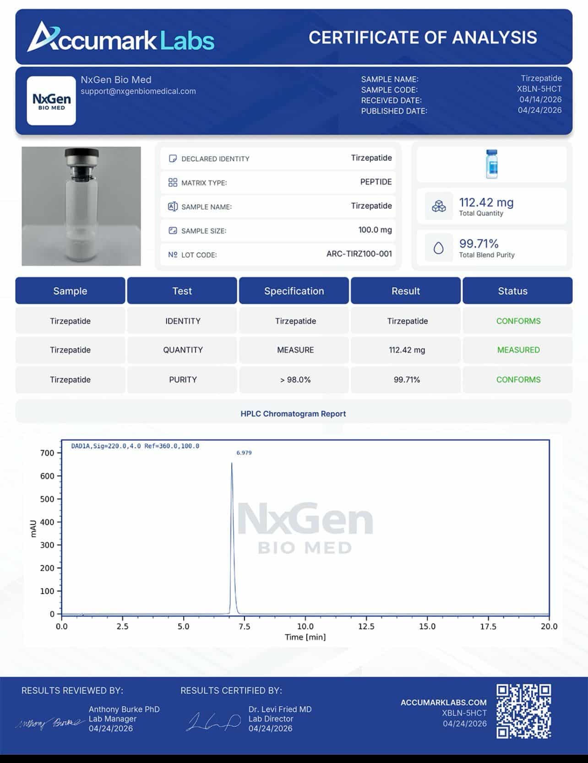Click the 100.0 mg sample size value
This screenshot has width=588, height=763.
(x=375, y=230)
